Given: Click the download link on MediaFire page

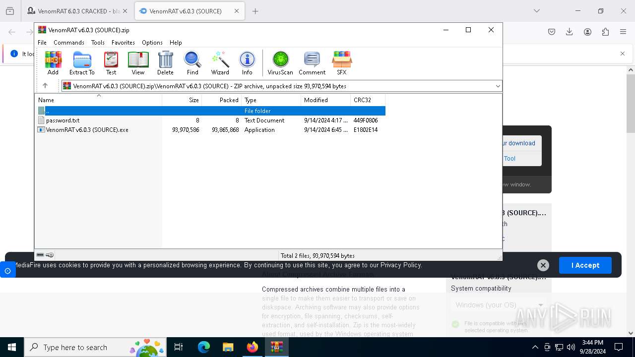Looking at the screenshot, I should tap(518, 143).
